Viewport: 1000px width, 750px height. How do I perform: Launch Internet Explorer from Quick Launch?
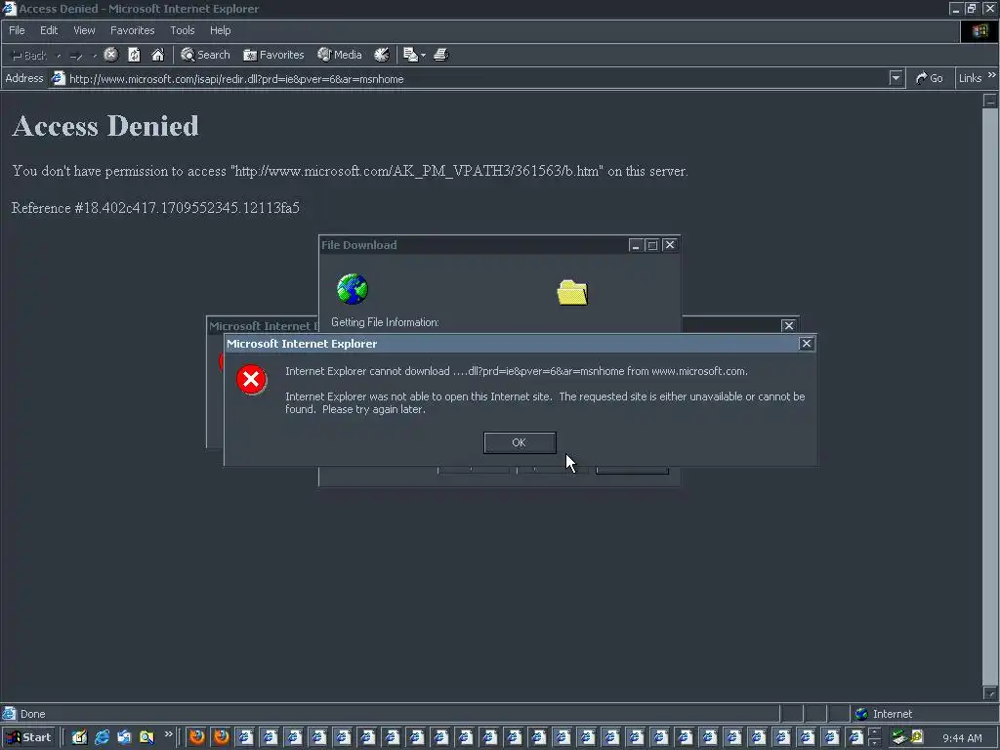(x=102, y=738)
